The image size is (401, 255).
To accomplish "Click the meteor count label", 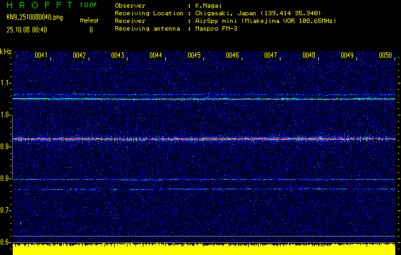I will [89, 21].
